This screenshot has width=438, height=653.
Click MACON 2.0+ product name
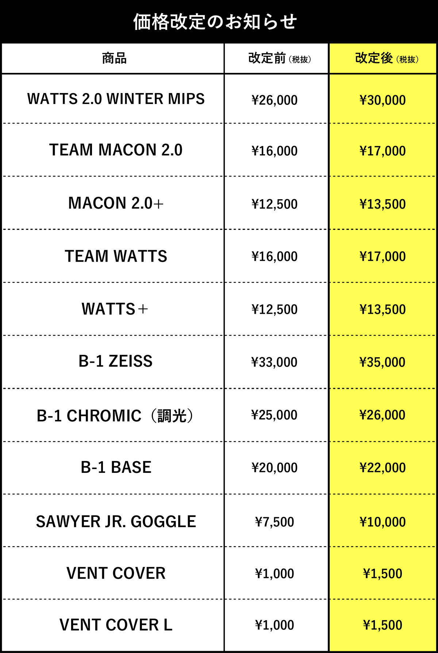pyautogui.click(x=116, y=203)
